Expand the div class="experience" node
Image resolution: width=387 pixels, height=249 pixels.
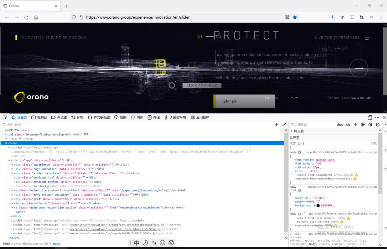[12, 164]
